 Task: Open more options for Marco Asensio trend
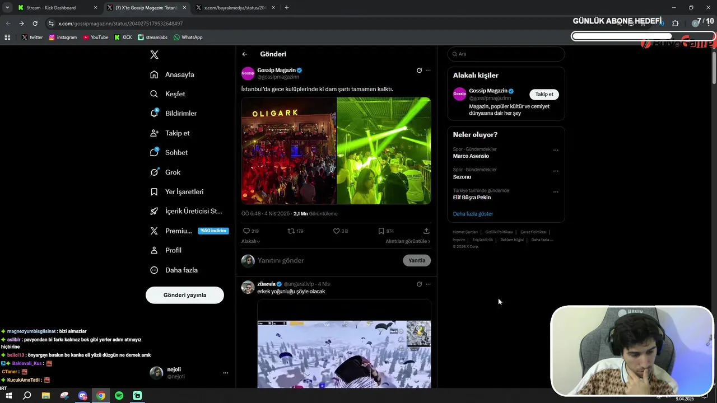click(556, 150)
